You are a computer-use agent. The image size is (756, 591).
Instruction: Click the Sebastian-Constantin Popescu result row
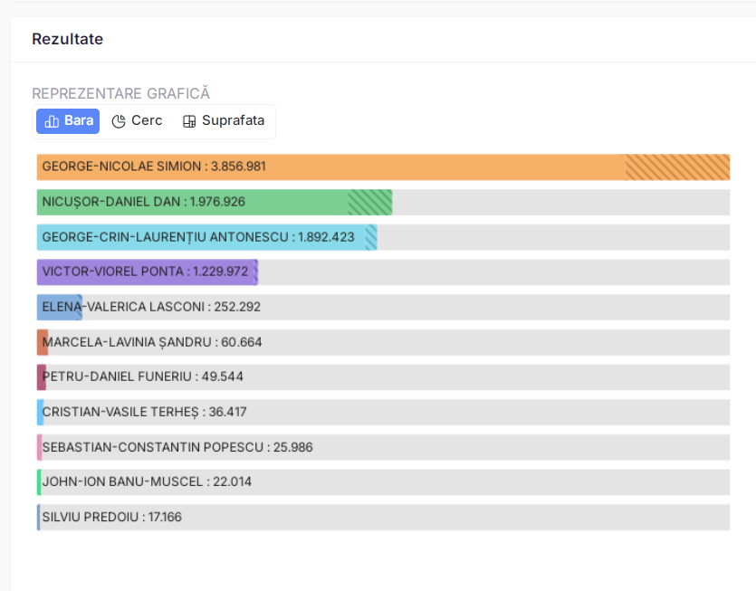pos(177,447)
